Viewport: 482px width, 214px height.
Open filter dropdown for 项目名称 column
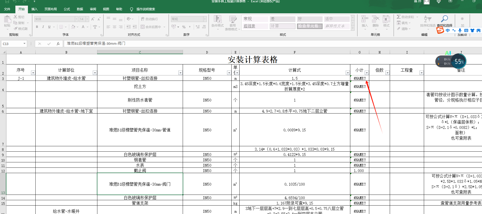coord(180,73)
